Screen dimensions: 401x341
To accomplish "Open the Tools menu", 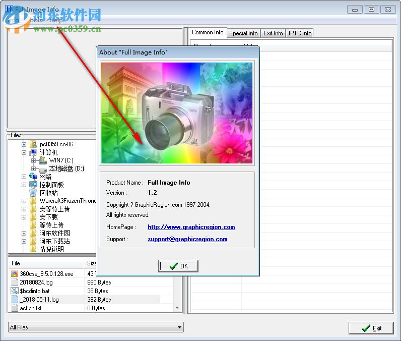I will pos(35,20).
